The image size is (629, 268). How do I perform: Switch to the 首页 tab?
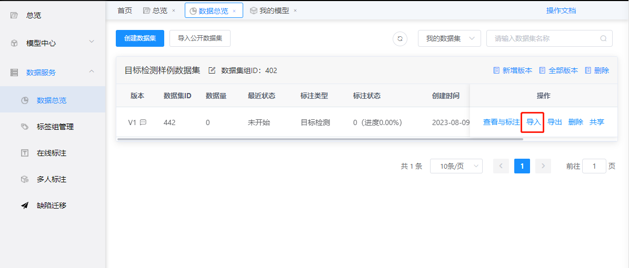point(125,11)
